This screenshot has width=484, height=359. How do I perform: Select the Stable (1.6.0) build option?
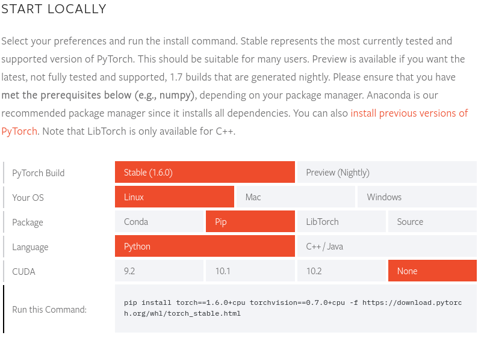205,173
